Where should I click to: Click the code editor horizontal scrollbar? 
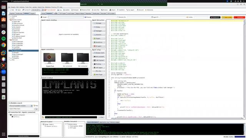pyautogui.click(x=177, y=118)
